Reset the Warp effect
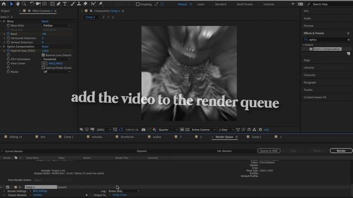Viewport: 353px width, 198px height. click(x=45, y=21)
